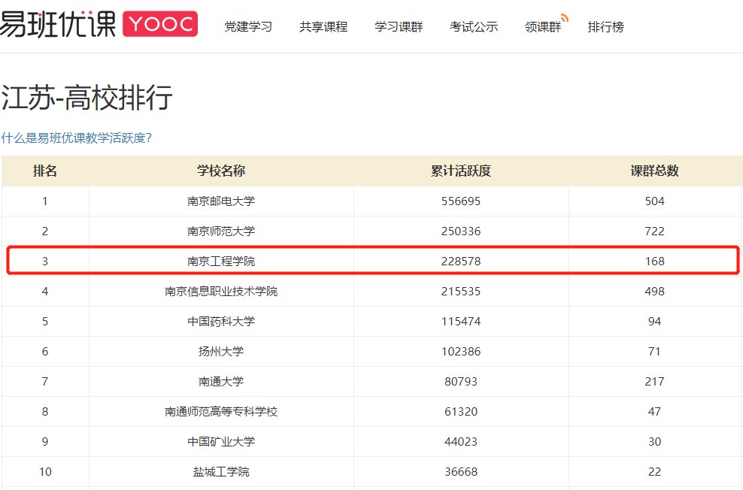Select 南通师范高等专科学校 row
This screenshot has height=490, width=743.
pyautogui.click(x=221, y=412)
